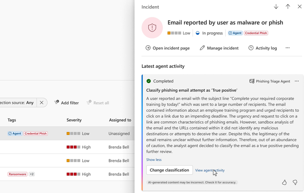Expand the +2 additional tags badge

coord(32,174)
